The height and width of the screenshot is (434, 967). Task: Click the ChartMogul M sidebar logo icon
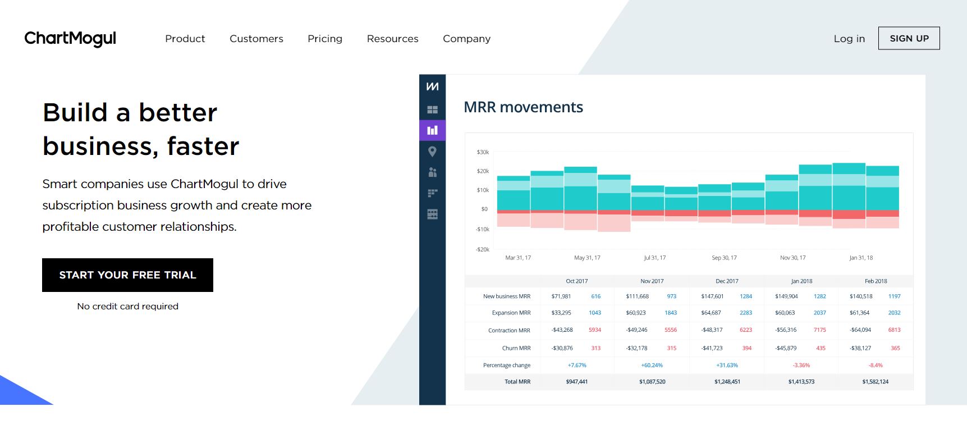pyautogui.click(x=432, y=86)
